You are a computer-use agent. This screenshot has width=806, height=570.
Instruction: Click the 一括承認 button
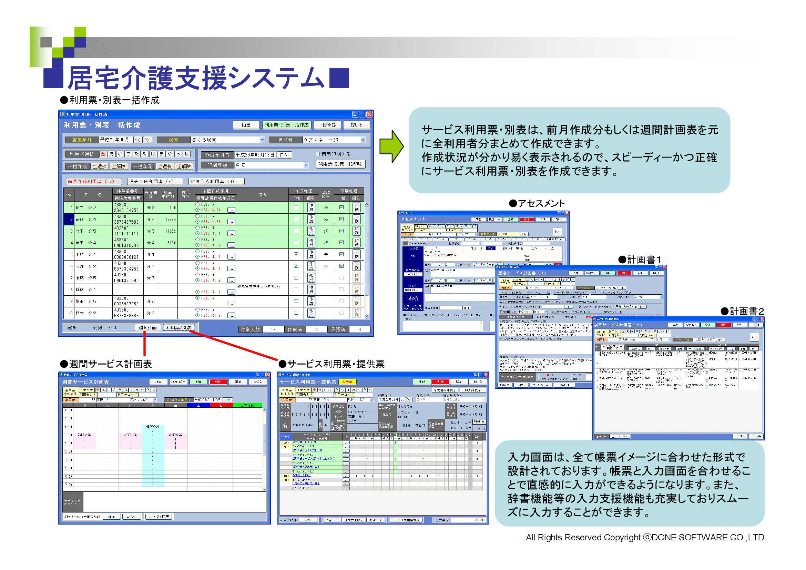pos(328,125)
